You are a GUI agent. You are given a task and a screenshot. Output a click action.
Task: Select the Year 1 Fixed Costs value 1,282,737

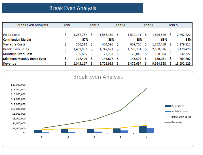(x=80, y=35)
